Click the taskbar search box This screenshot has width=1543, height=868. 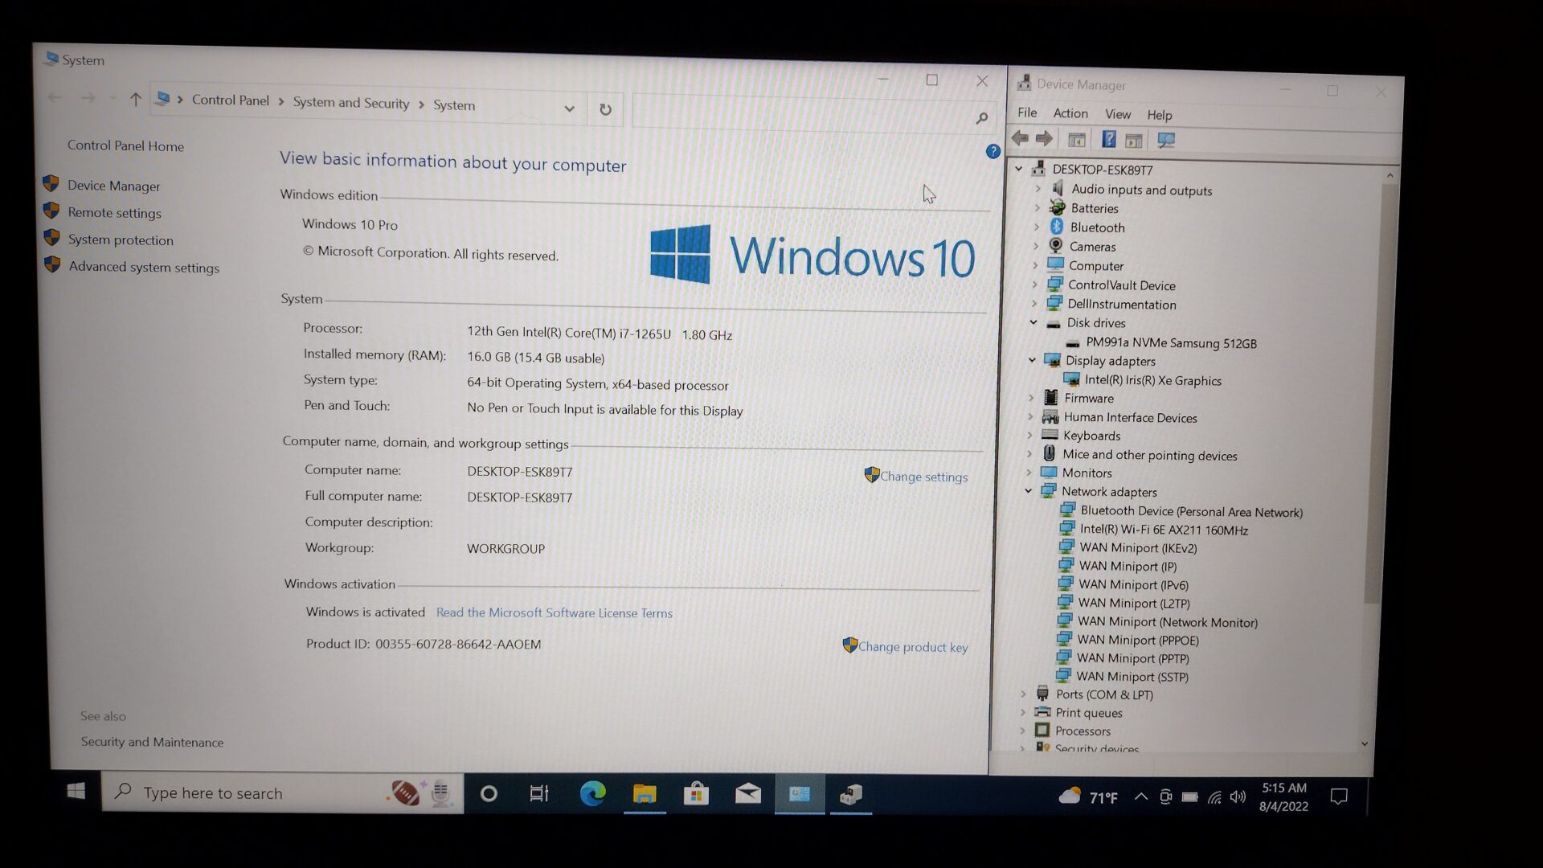283,792
